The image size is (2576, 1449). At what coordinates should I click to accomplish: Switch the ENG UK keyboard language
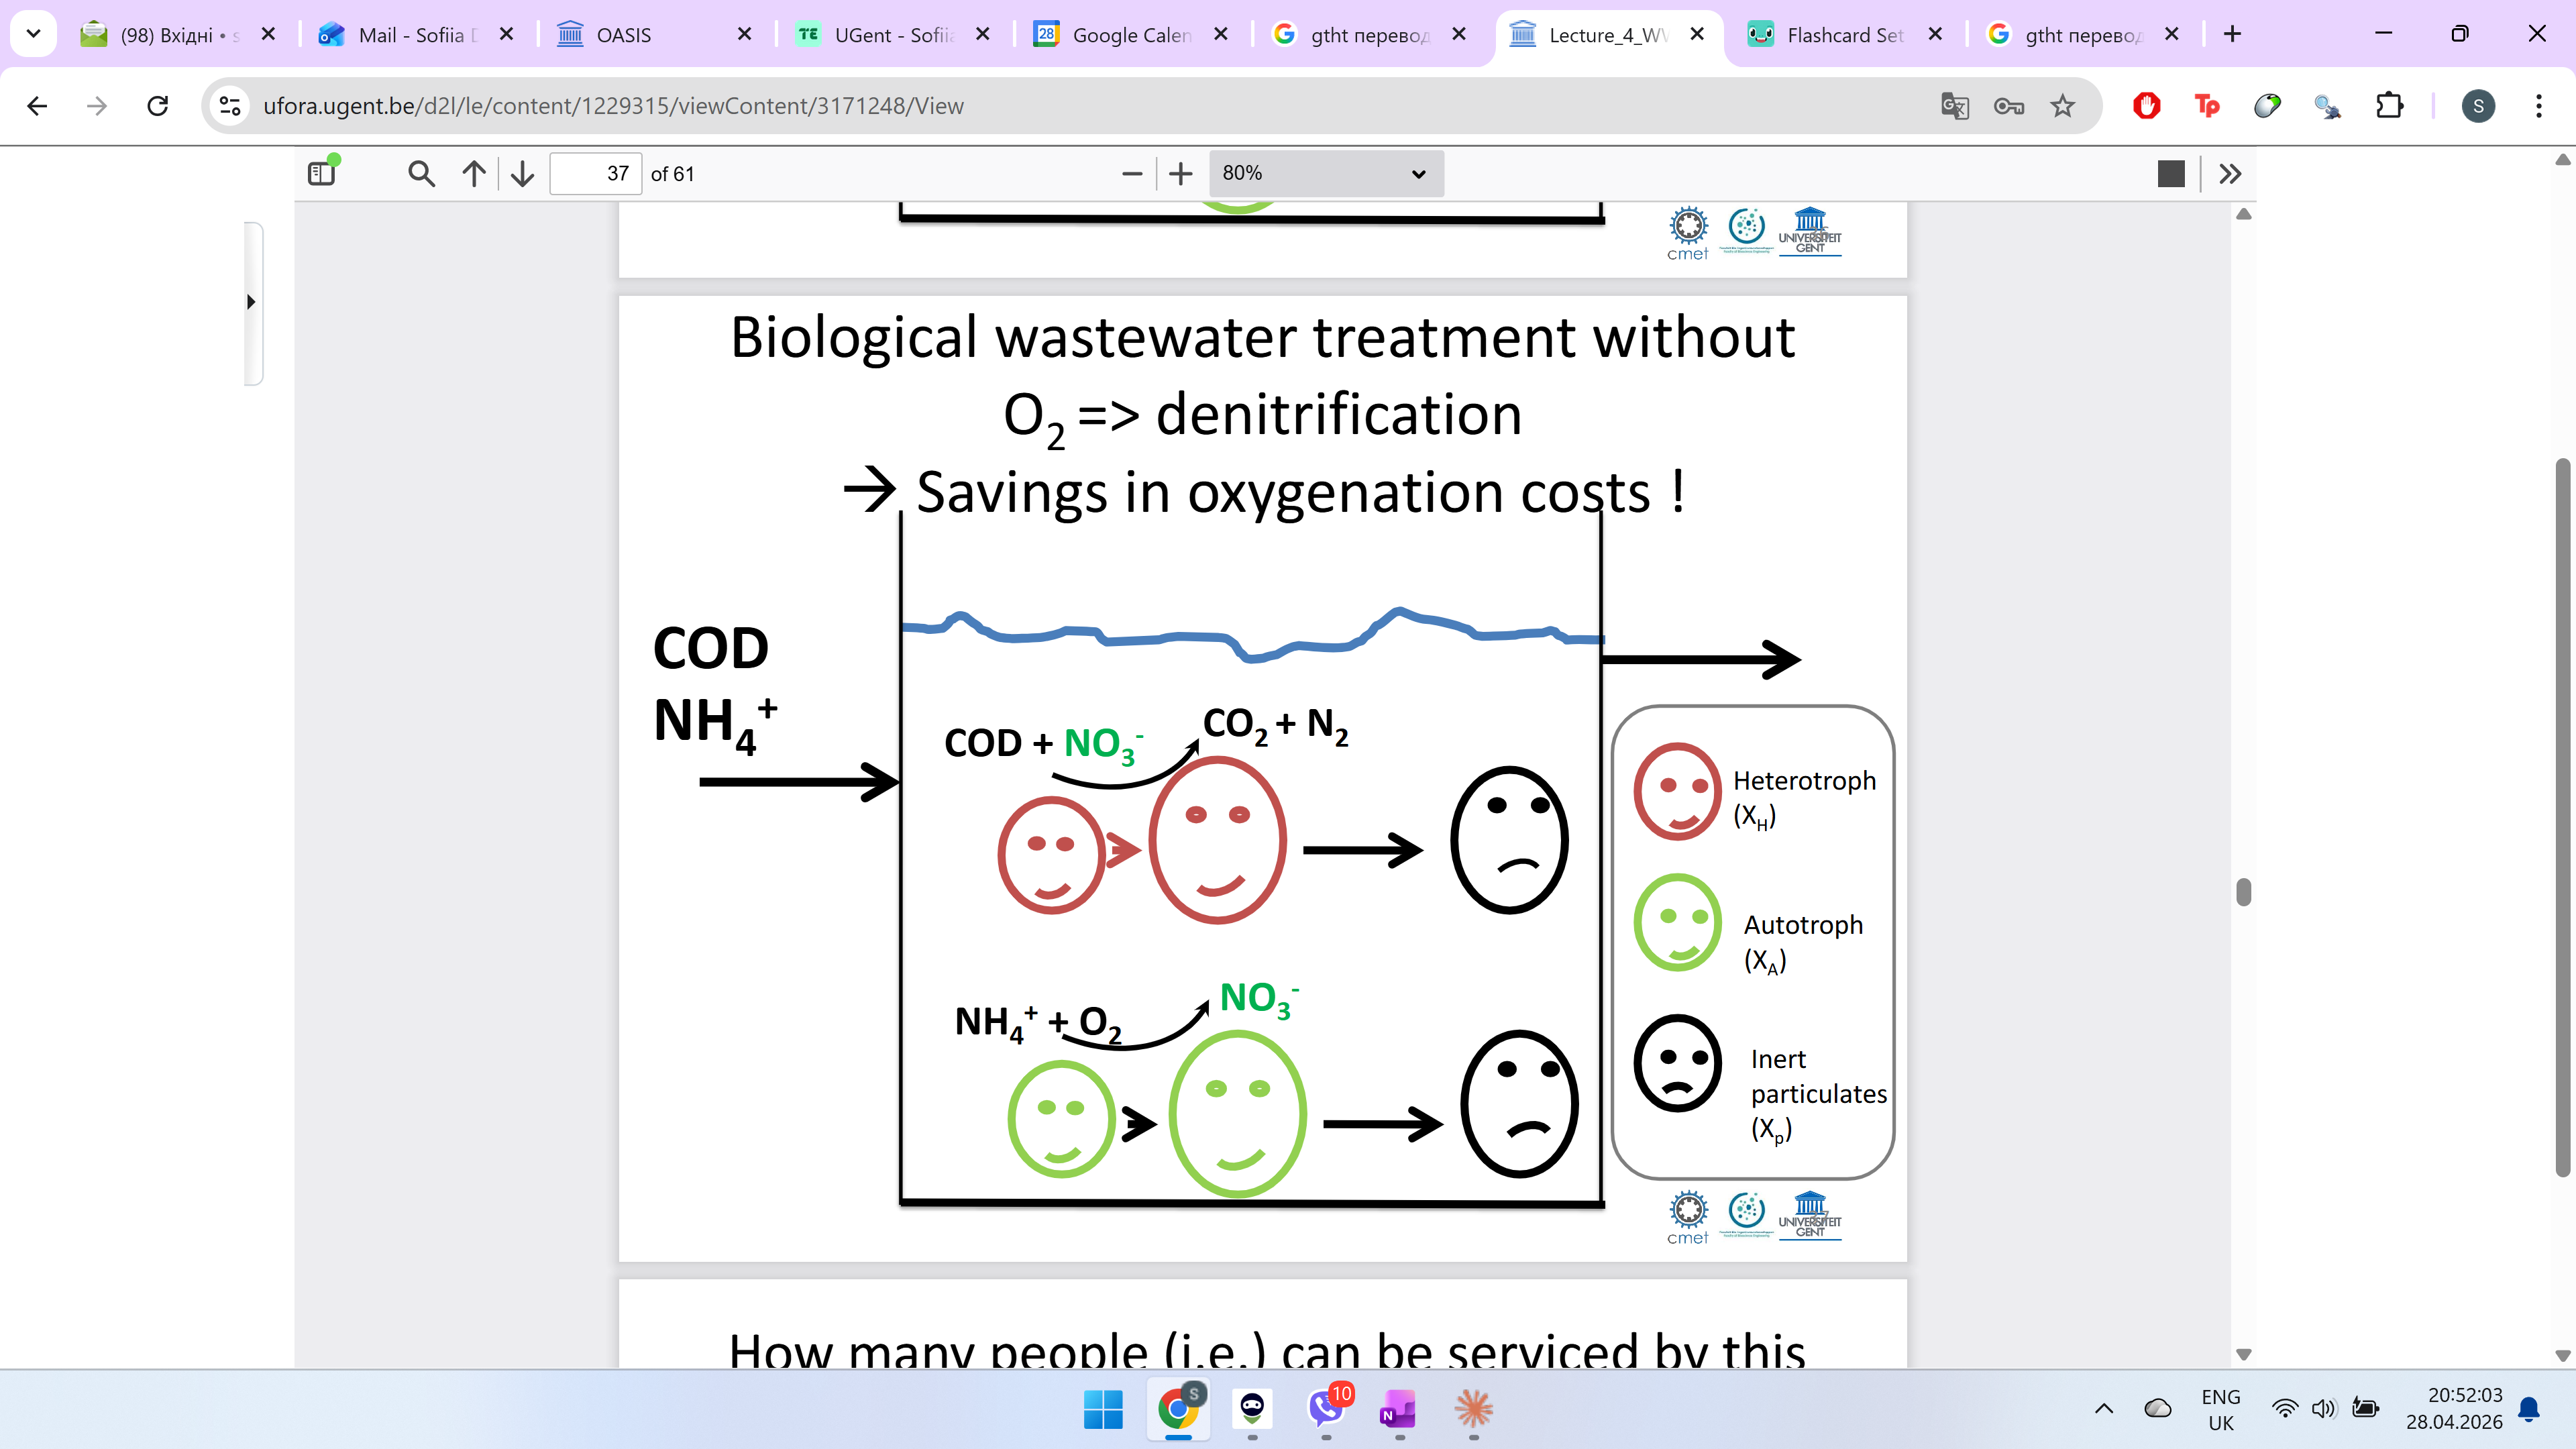(2220, 1409)
